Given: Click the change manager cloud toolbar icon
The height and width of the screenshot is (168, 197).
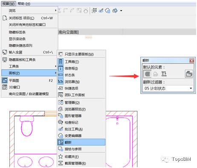Looking at the screenshot, I should pos(107,11).
